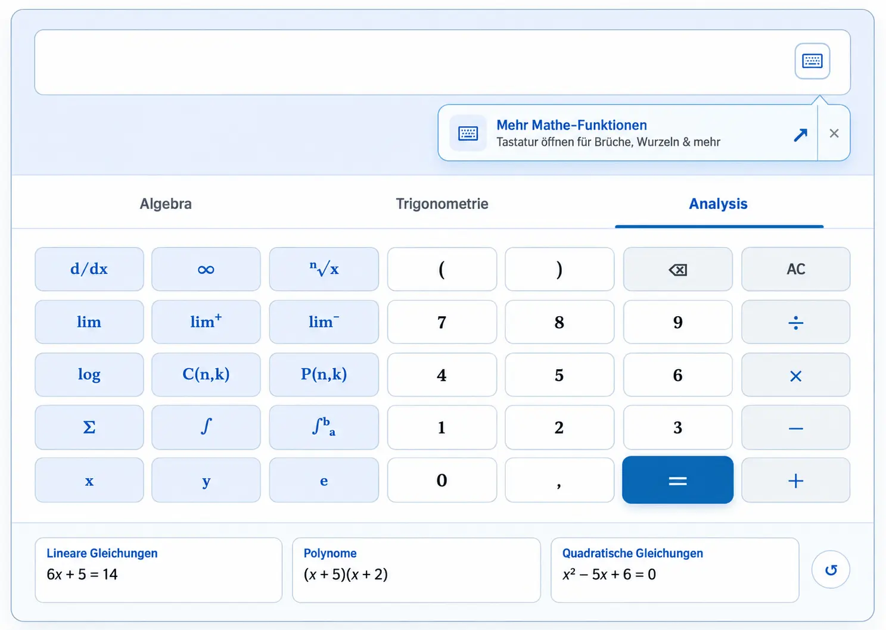Insert an opening parenthesis
886x630 pixels.
(x=442, y=269)
